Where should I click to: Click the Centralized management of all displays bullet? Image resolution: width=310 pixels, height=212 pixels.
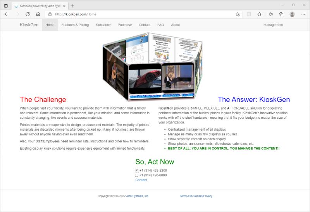point(197,129)
